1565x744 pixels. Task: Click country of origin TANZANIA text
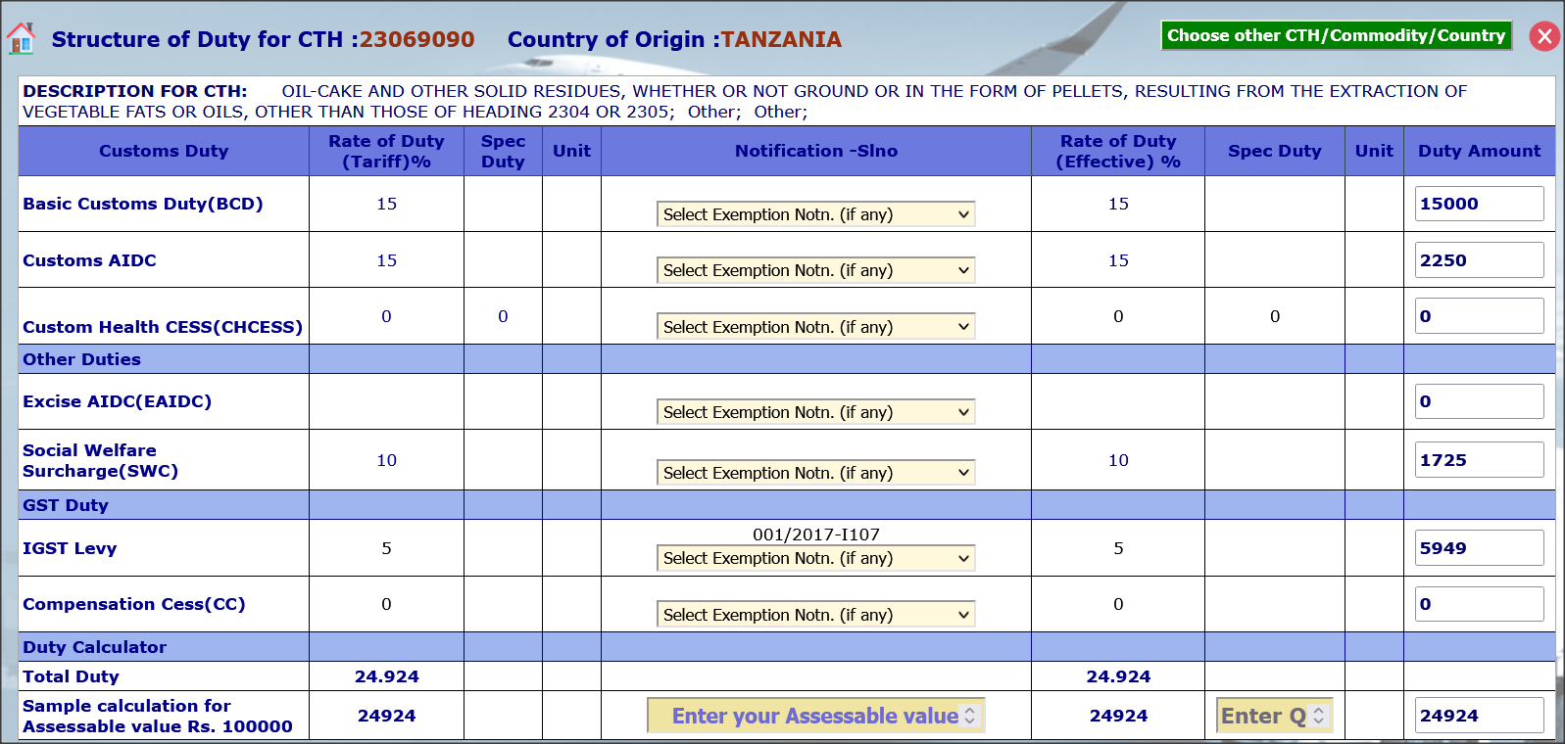click(x=781, y=39)
